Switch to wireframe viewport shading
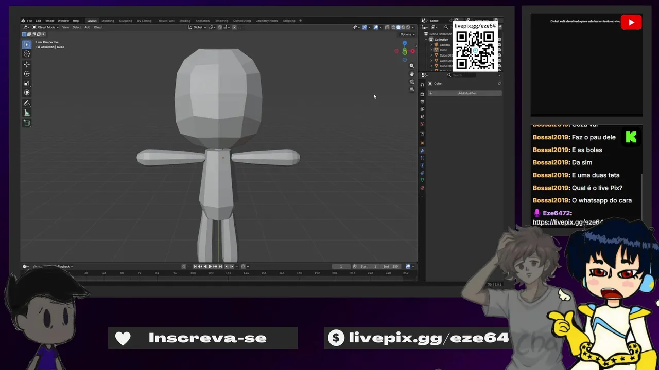 (393, 27)
